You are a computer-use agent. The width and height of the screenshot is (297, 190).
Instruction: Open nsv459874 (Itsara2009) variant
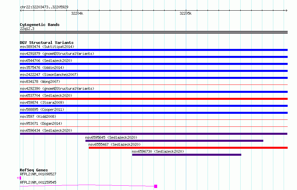point(42,102)
